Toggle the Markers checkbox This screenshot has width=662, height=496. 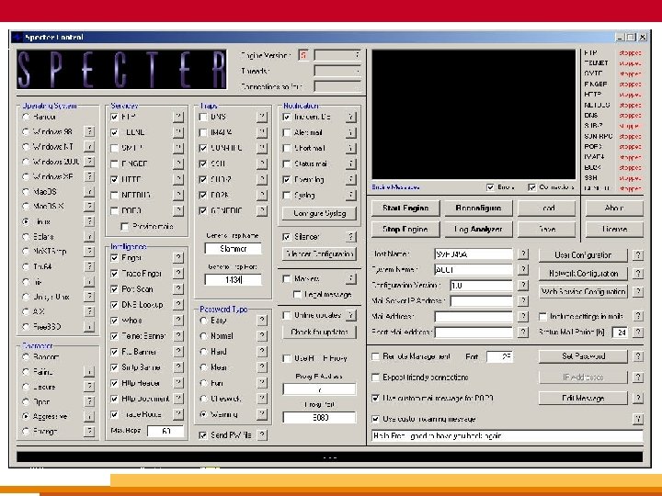(287, 279)
